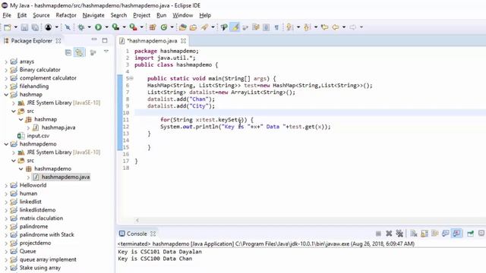Screen dimensions: 486x273
Task: Toggle Block Selection Mode icon
Action: click(x=266, y=27)
